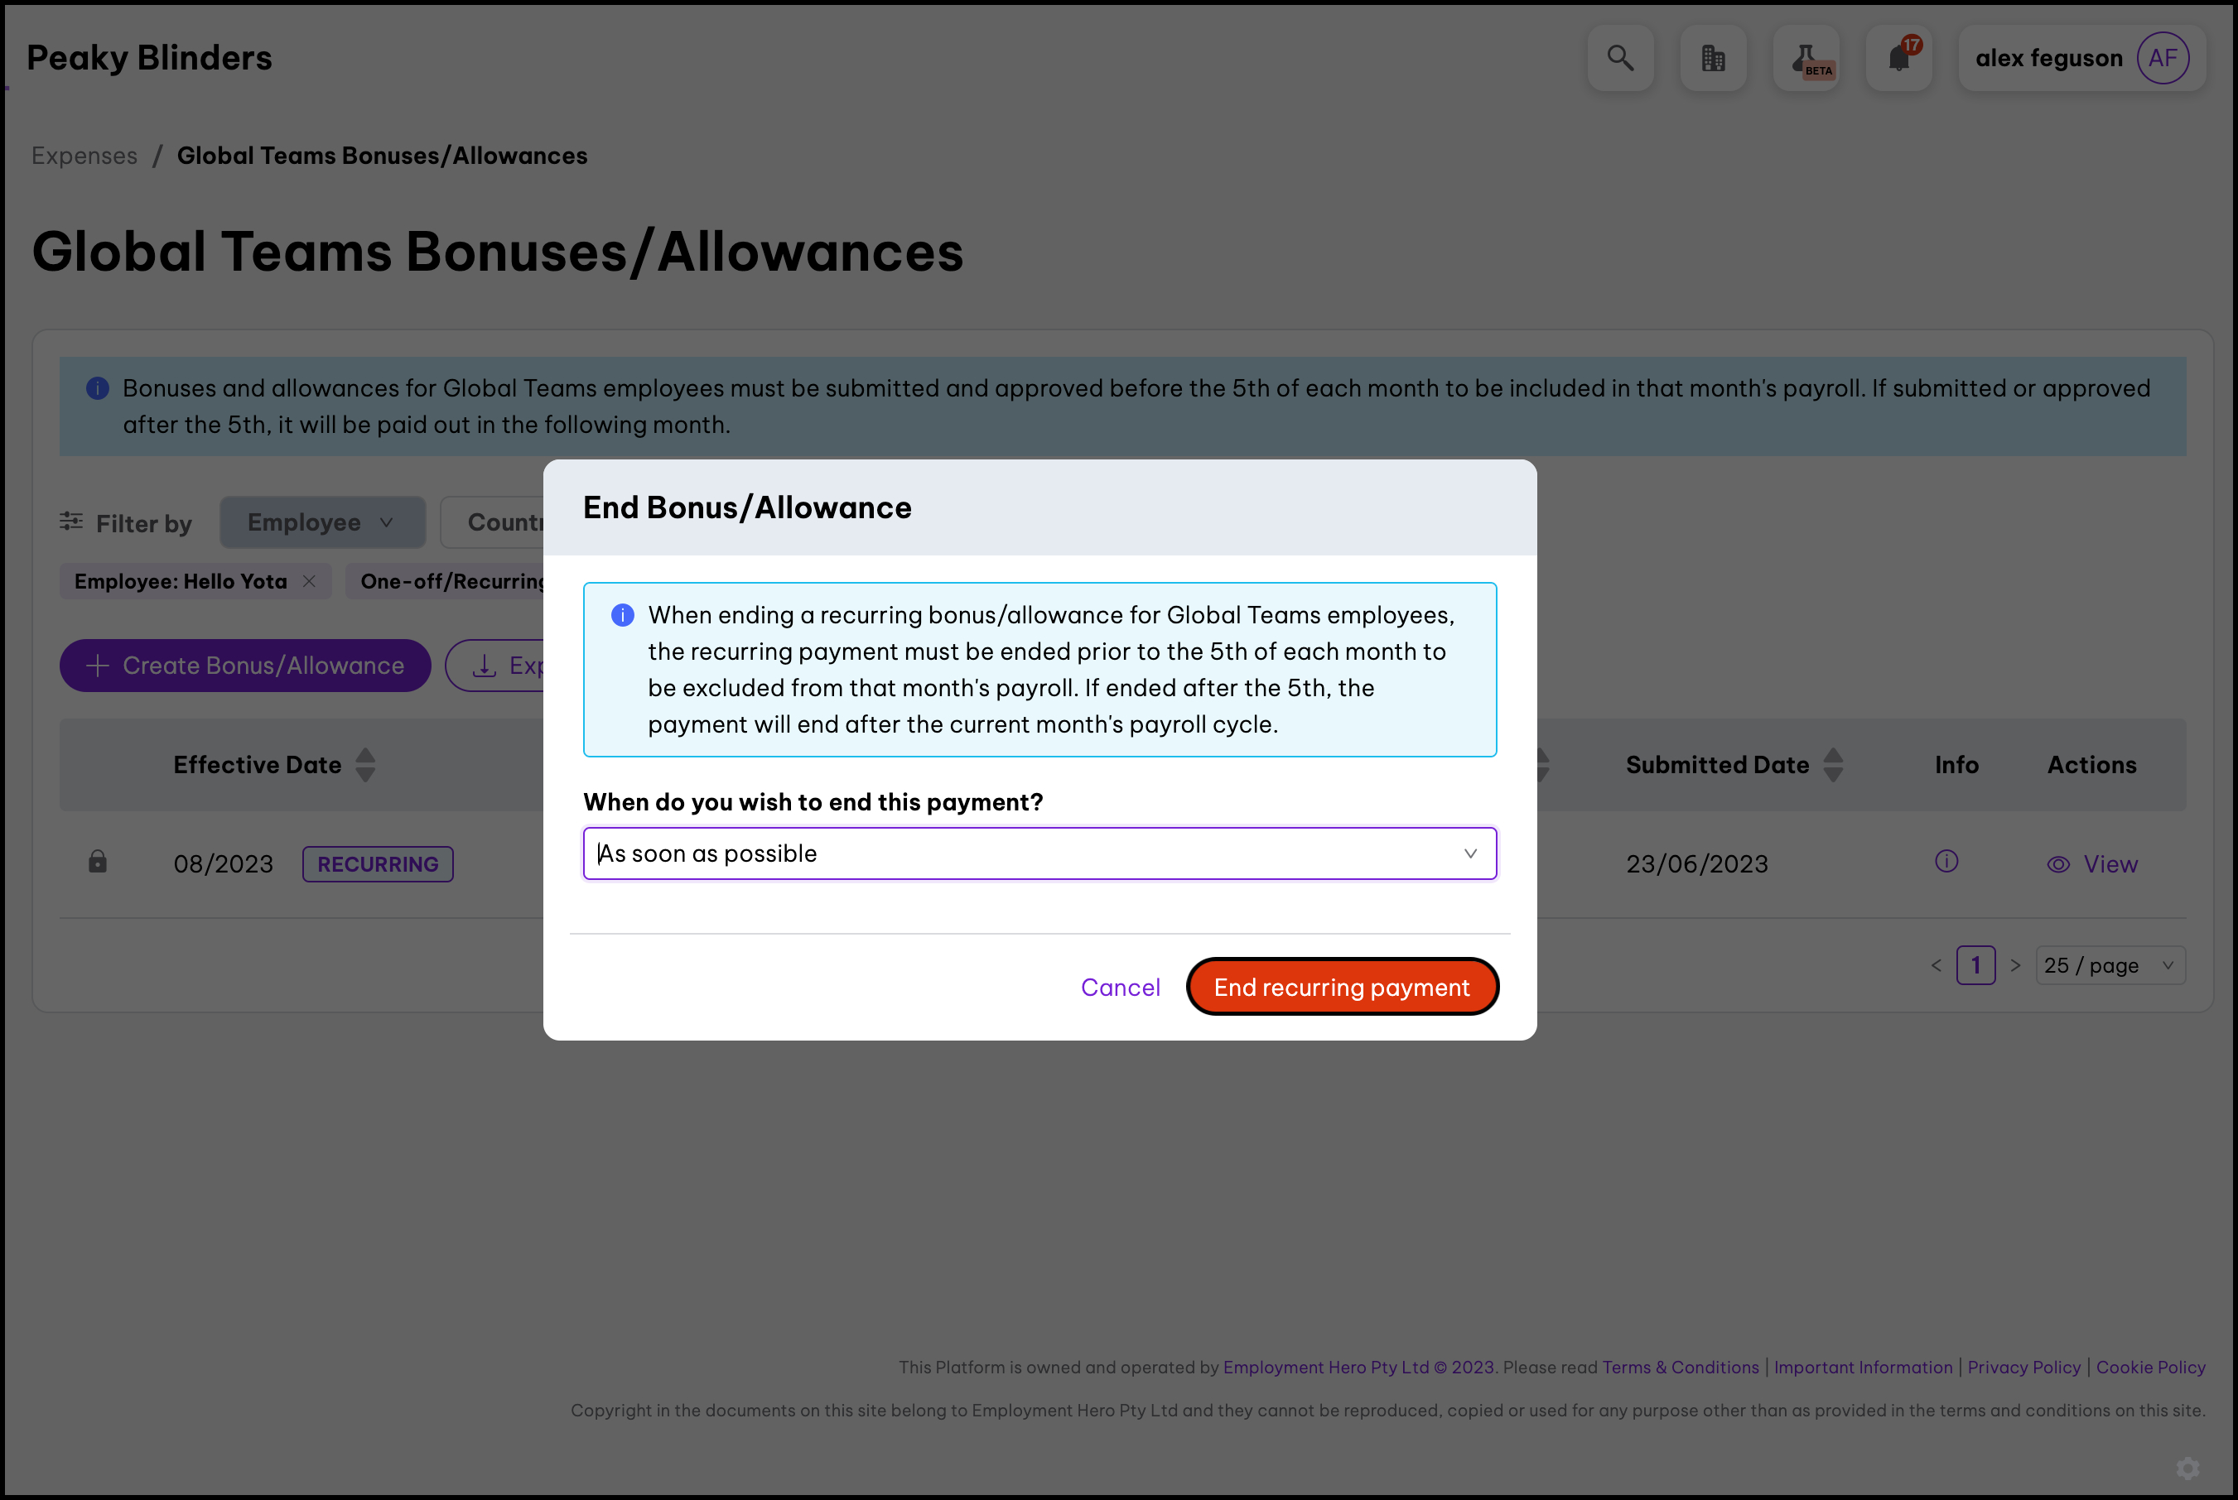Image resolution: width=2238 pixels, height=1500 pixels.
Task: Select page 1 in pagination
Action: [1975, 965]
